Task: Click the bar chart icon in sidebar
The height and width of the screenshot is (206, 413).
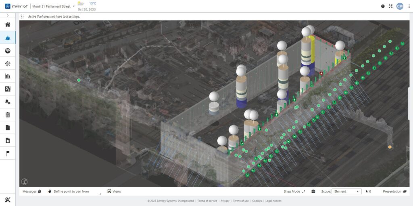Action: tap(8, 76)
